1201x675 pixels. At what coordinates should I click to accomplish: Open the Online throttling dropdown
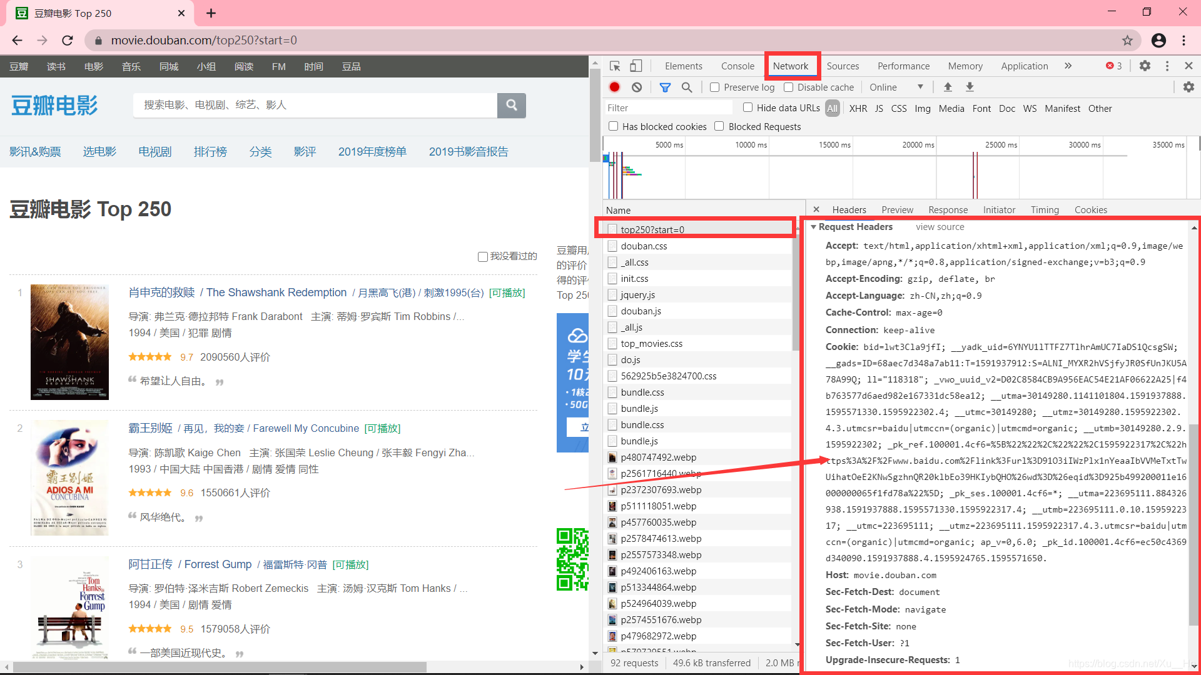coord(896,87)
